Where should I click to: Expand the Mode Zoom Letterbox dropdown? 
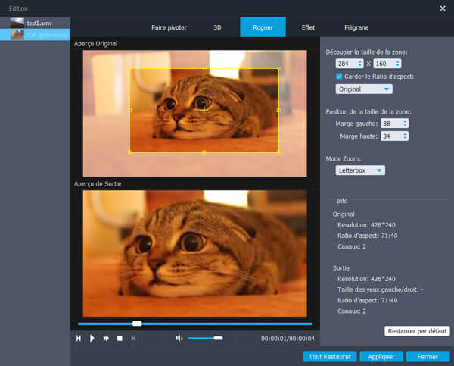point(360,170)
